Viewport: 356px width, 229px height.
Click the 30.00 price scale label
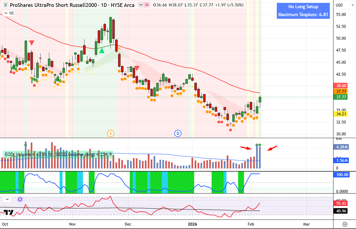341,134
